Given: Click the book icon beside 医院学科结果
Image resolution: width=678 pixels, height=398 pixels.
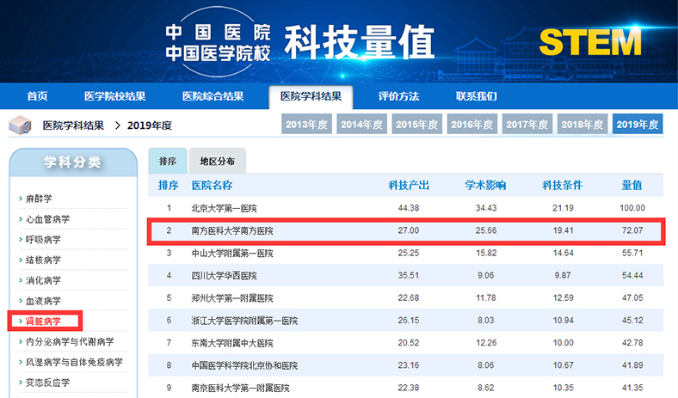Looking at the screenshot, I should [x=21, y=126].
